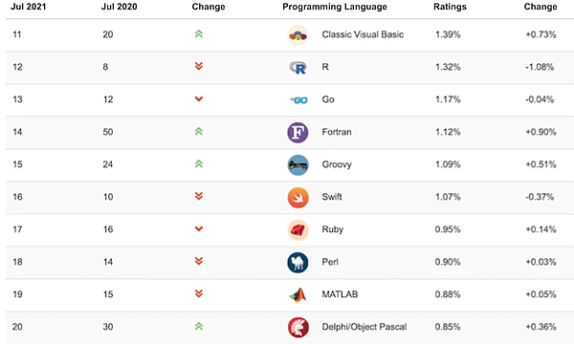The image size is (574, 344).
Task: Select the MATLAB language name
Action: 340,294
